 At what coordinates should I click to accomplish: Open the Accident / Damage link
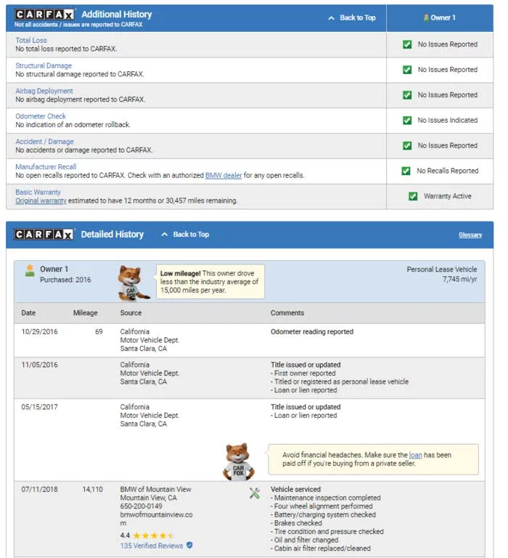pos(44,141)
